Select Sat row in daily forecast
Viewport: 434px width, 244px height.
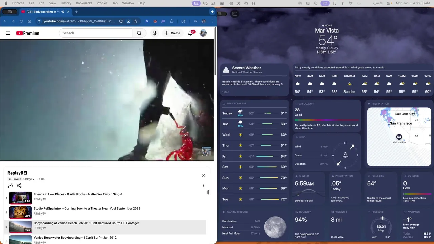tap(255, 167)
